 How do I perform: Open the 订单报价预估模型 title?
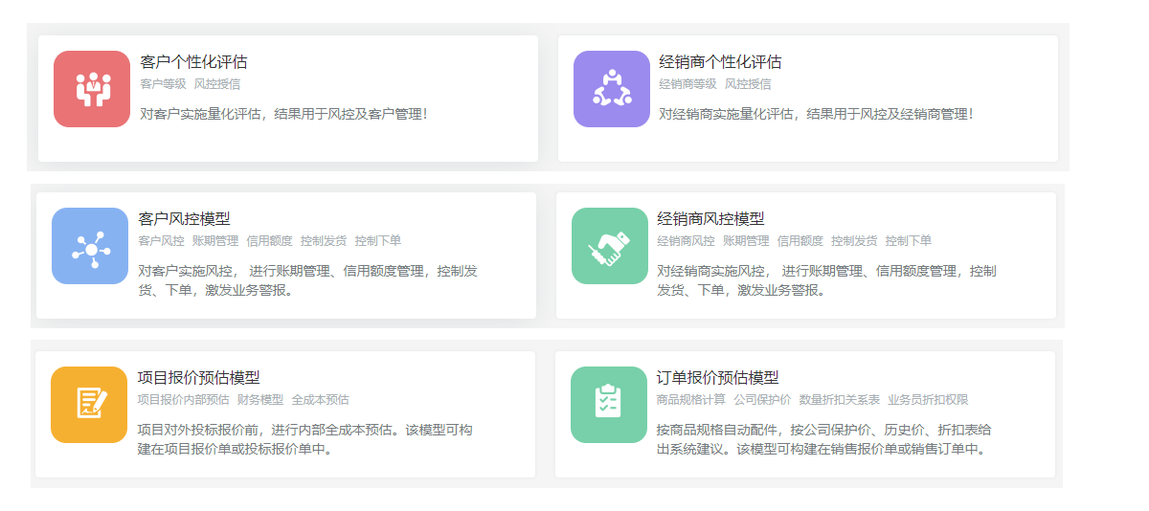tap(718, 378)
